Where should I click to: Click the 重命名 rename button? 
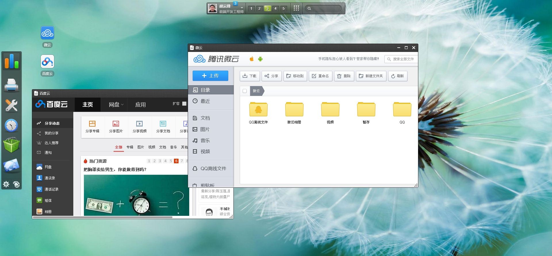click(x=321, y=76)
